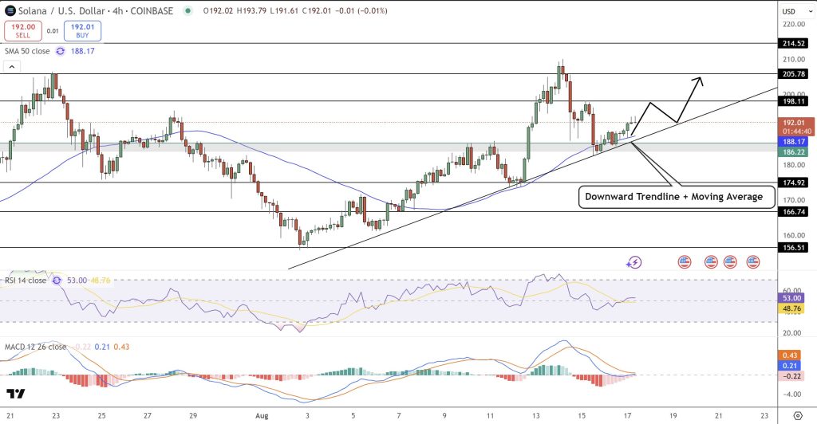817x424 pixels.
Task: Click the RSI 53.00 value label
Action: click(791, 298)
